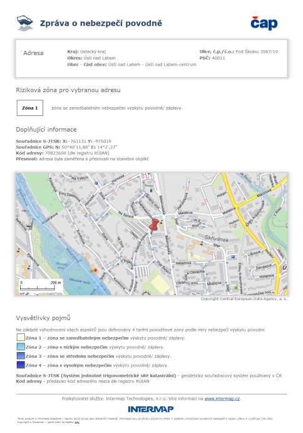Click the 'Okres: Ústí nad Labem' line

(x=91, y=58)
